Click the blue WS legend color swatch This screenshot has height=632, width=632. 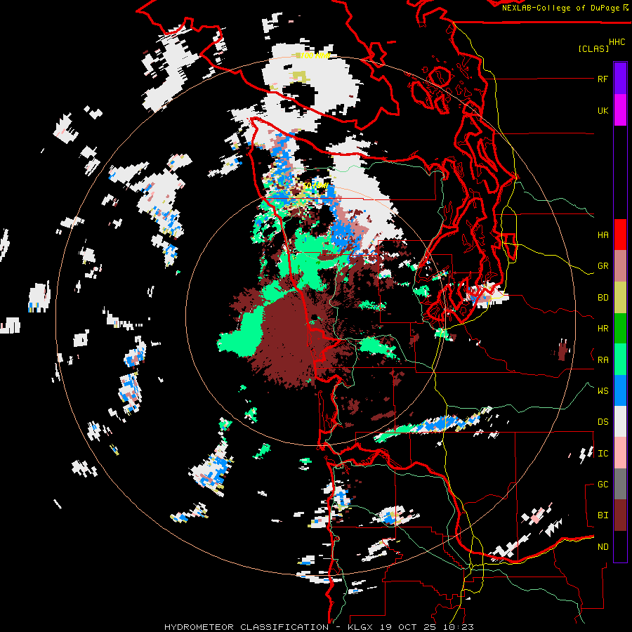(620, 390)
